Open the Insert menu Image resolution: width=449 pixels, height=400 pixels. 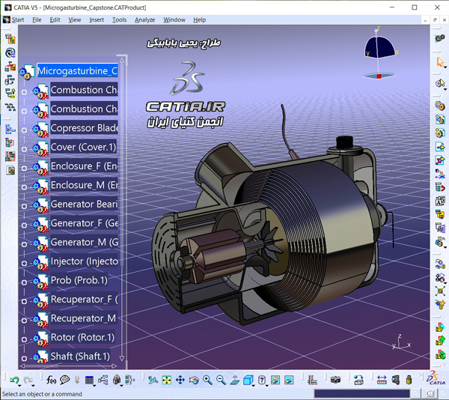97,19
